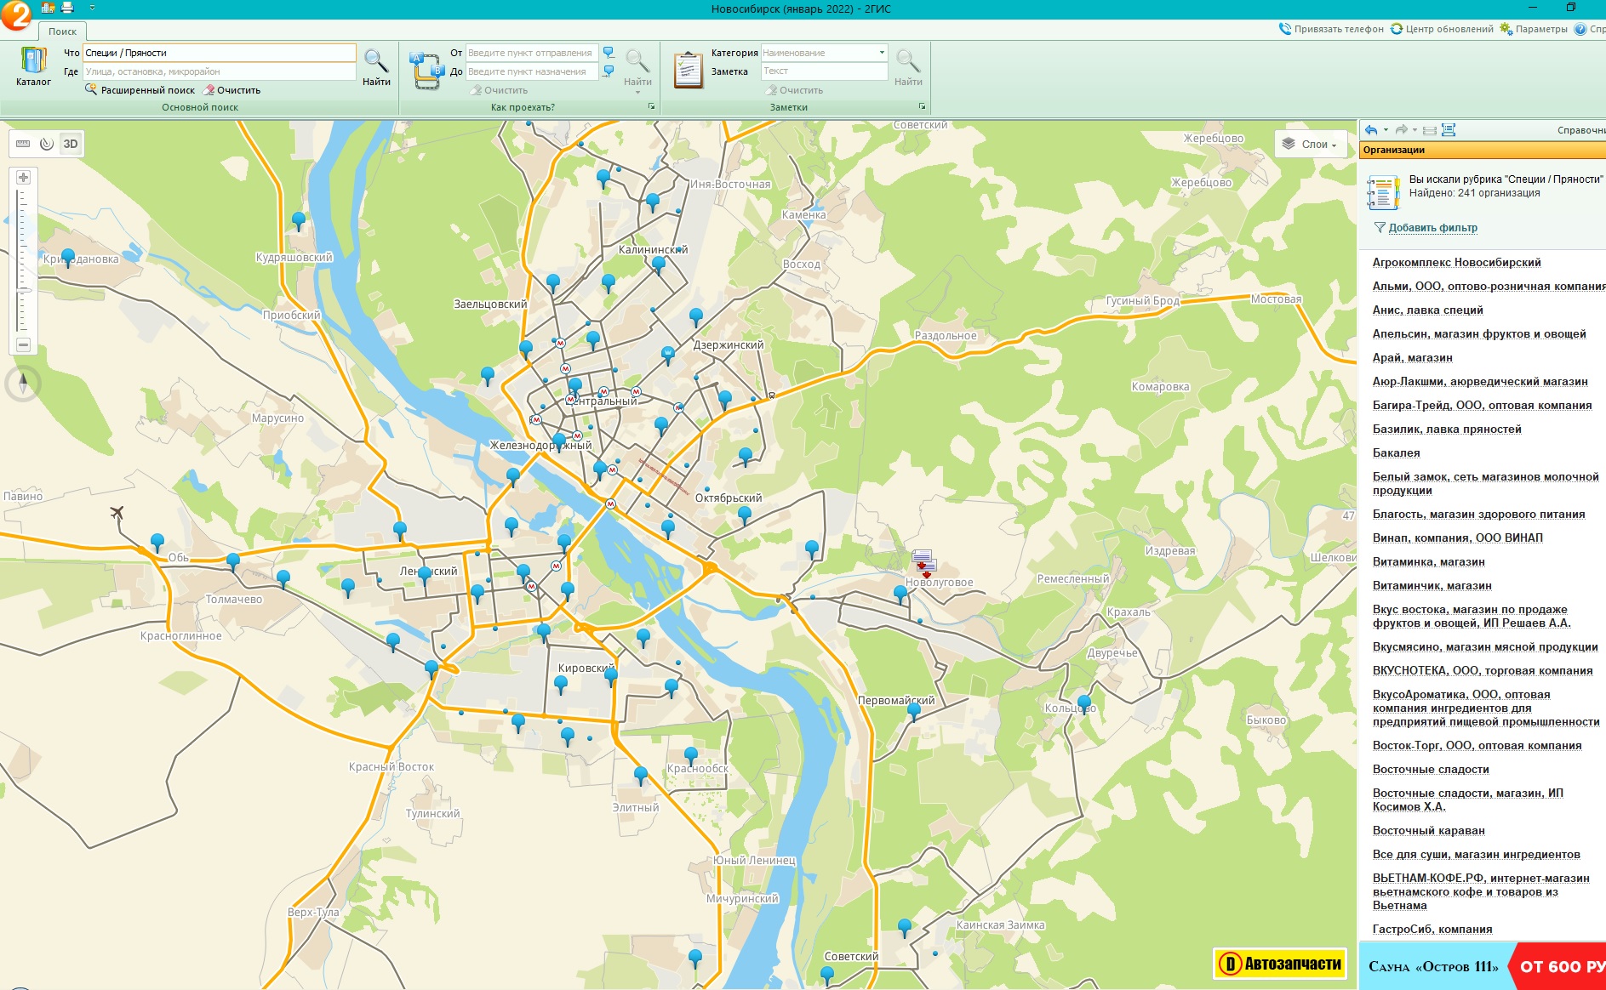Viewport: 1606px width, 990px height.
Task: Expand the route Найти dropdown arrow
Action: tap(637, 92)
